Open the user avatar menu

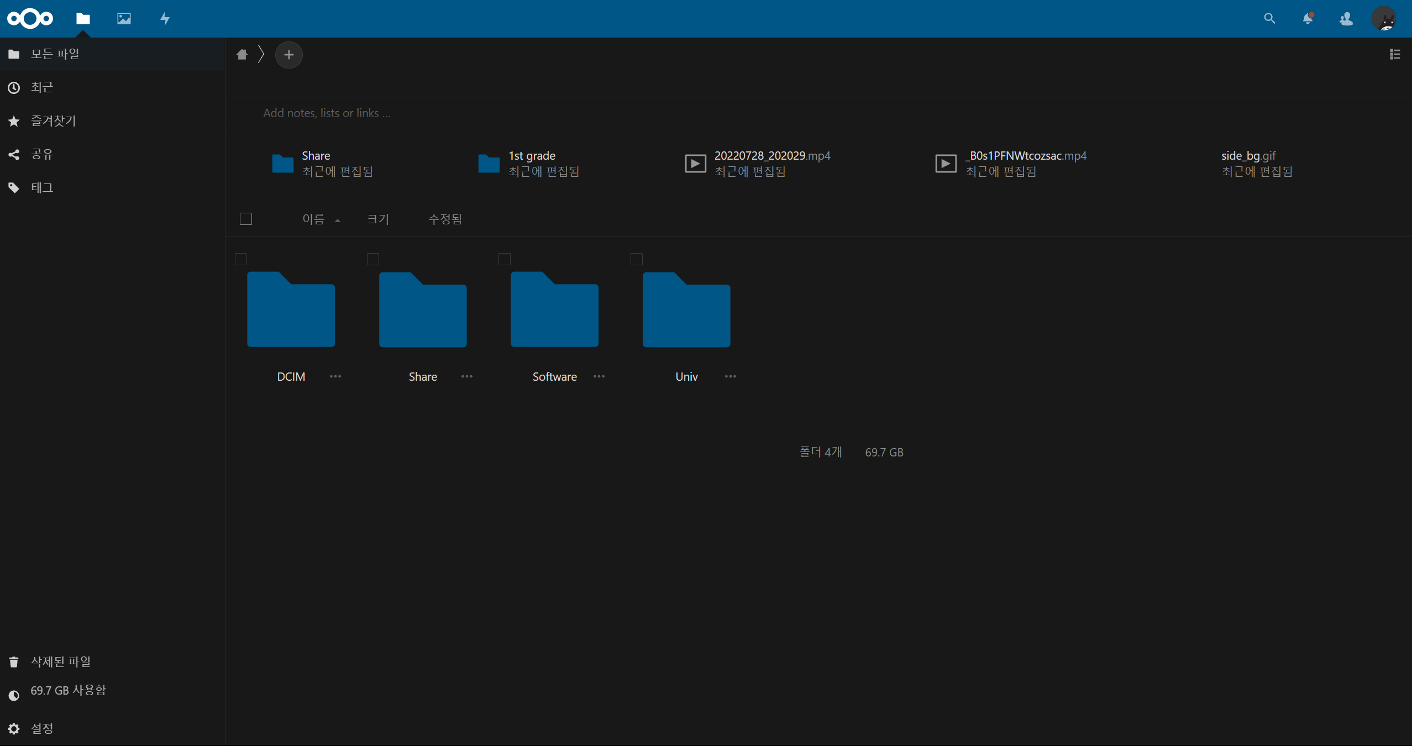[x=1384, y=19]
